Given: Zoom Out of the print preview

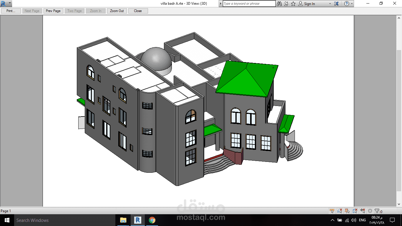Looking at the screenshot, I should pos(117,11).
